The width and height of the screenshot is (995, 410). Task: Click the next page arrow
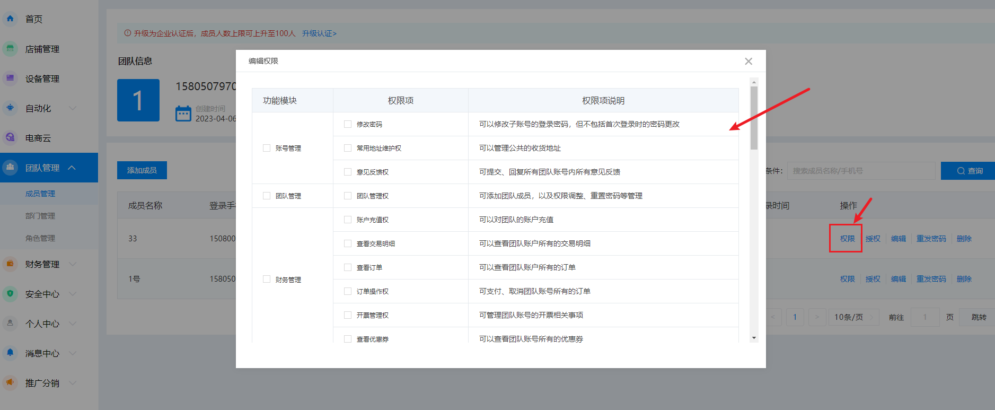(x=817, y=317)
